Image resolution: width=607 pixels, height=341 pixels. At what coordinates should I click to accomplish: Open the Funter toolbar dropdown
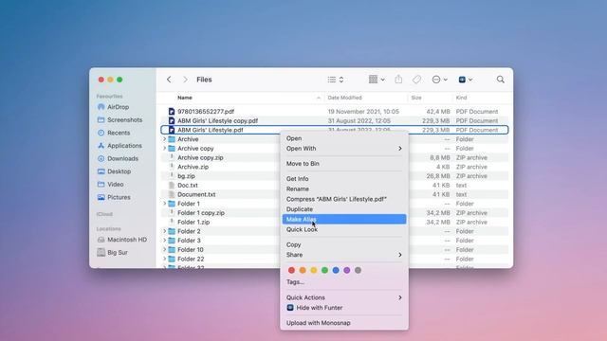coord(466,80)
